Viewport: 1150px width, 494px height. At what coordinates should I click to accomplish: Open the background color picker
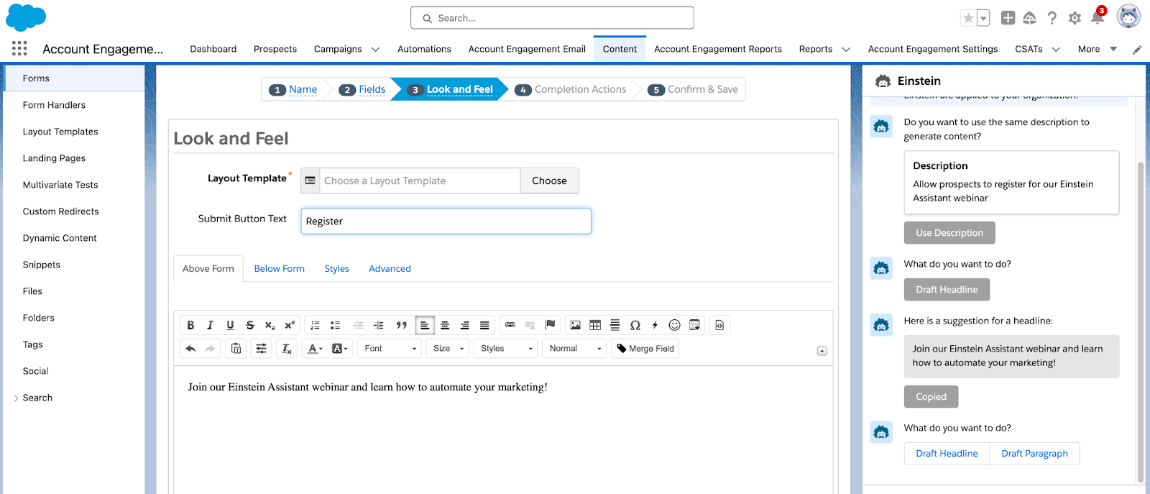click(340, 348)
